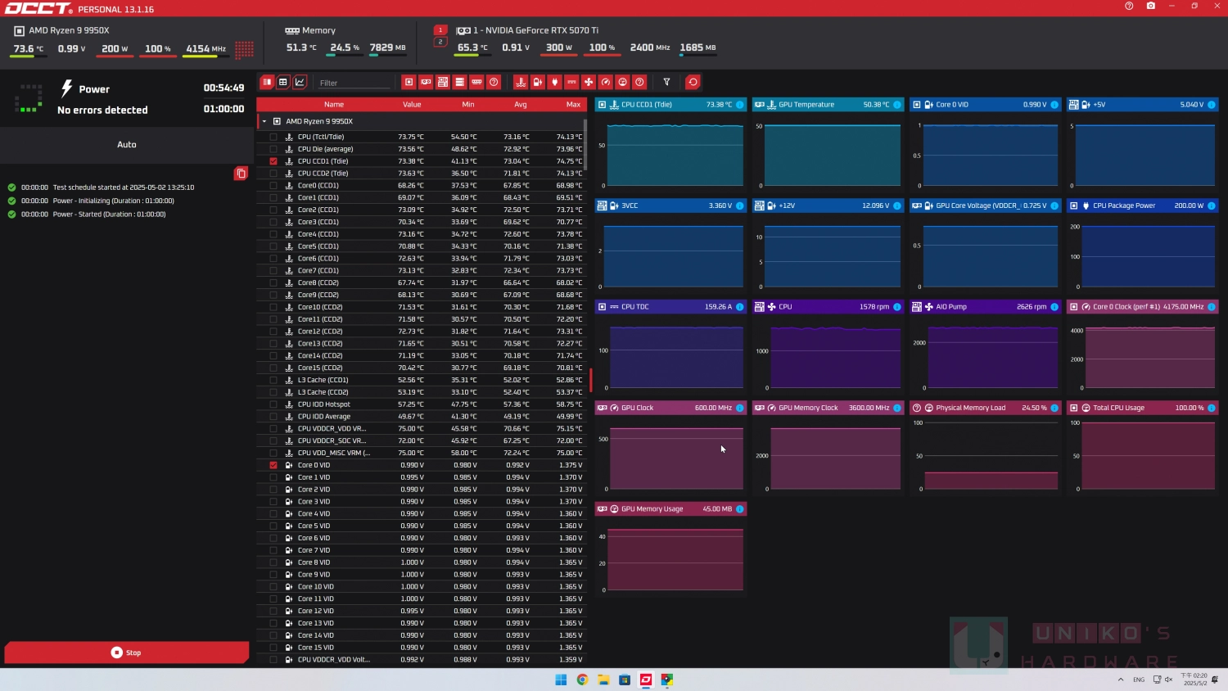Sort the table by the Avg column
This screenshot has height=691, width=1228.
point(521,105)
